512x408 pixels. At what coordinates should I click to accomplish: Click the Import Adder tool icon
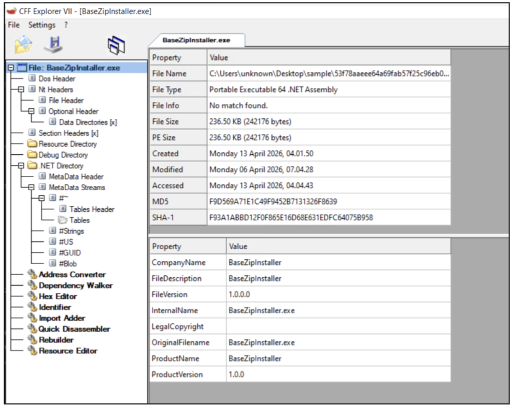(32, 318)
